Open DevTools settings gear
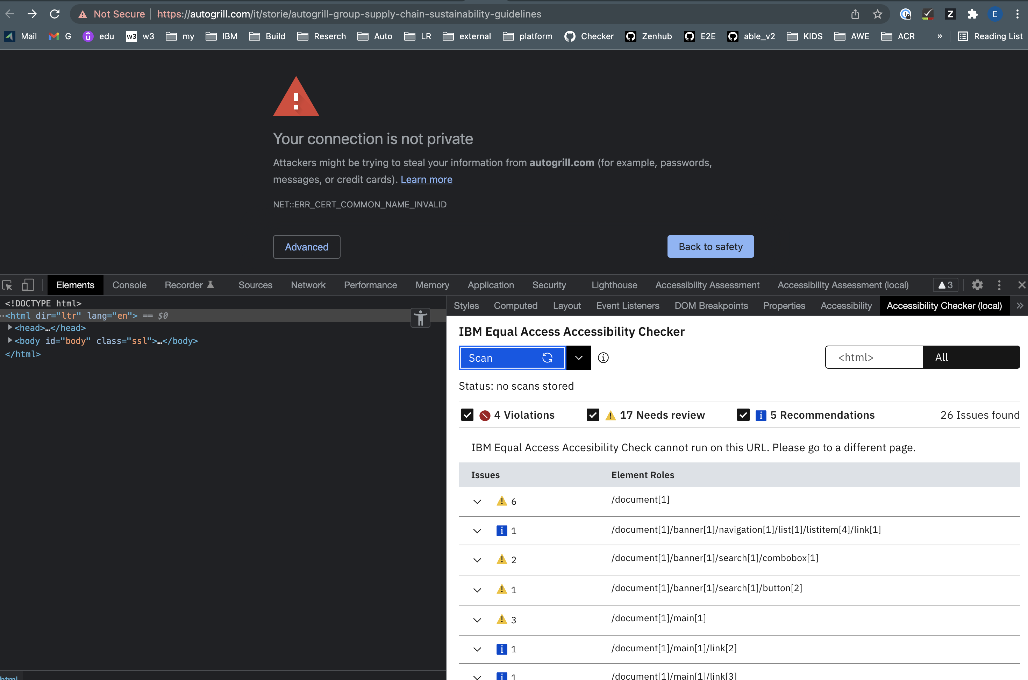Image resolution: width=1028 pixels, height=680 pixels. pos(977,285)
